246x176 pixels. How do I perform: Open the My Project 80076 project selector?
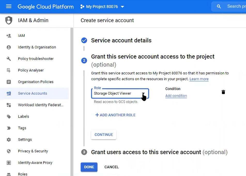[102, 6]
